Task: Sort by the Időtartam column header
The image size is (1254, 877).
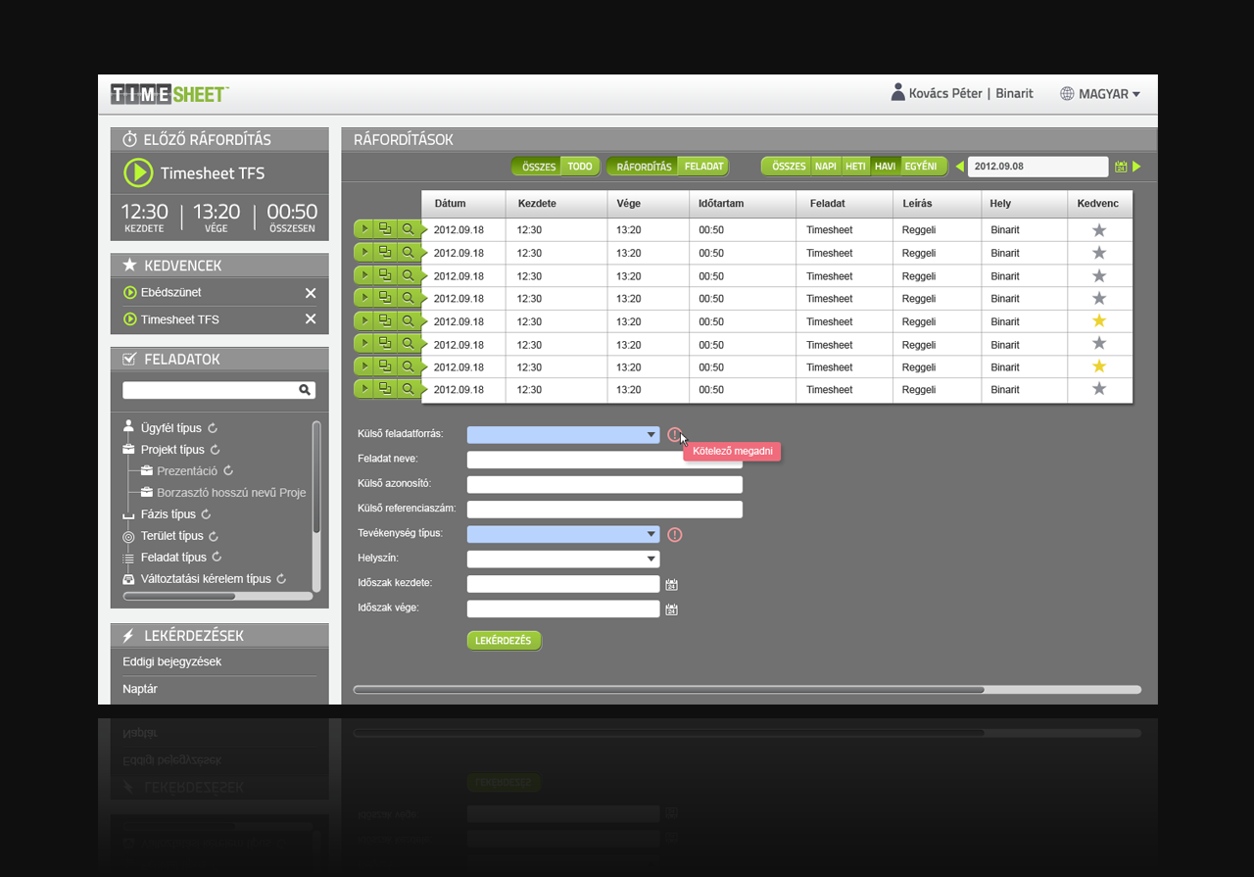Action: (x=743, y=204)
